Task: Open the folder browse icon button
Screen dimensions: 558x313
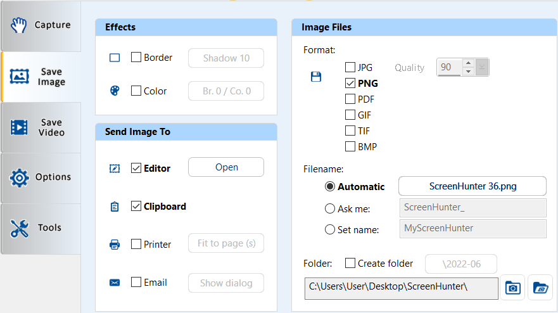Action: coord(540,287)
